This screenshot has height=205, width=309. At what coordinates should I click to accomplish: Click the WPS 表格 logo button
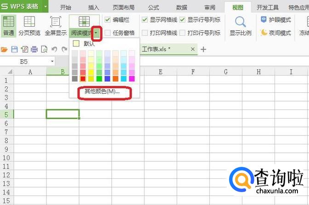coord(20,6)
